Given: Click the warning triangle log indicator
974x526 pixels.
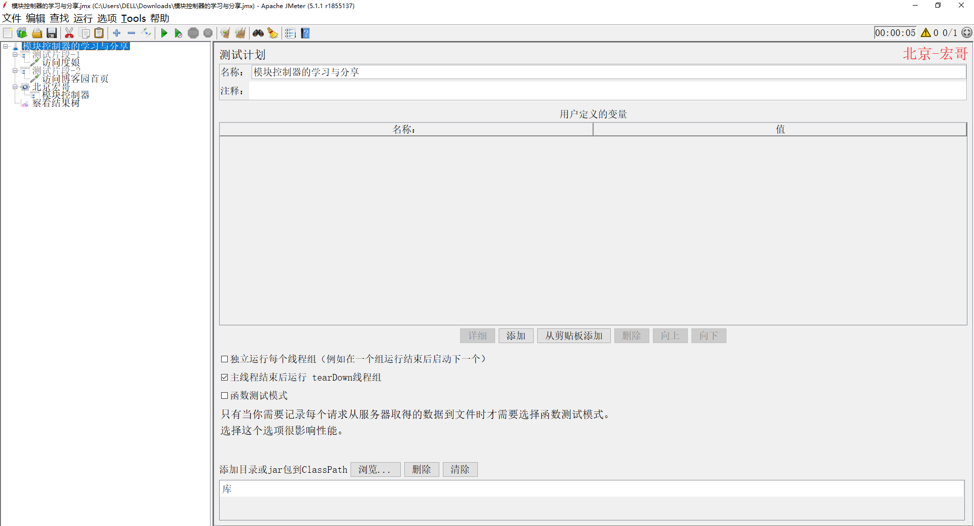Looking at the screenshot, I should coord(926,32).
